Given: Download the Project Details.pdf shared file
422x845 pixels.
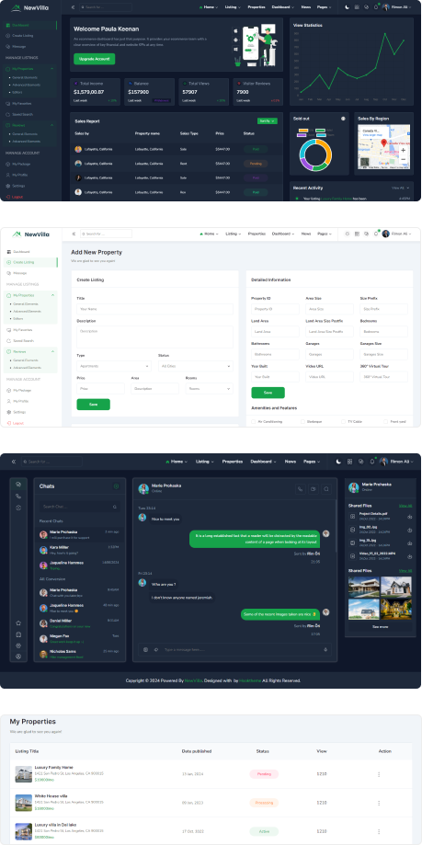Looking at the screenshot, I should click(x=410, y=516).
